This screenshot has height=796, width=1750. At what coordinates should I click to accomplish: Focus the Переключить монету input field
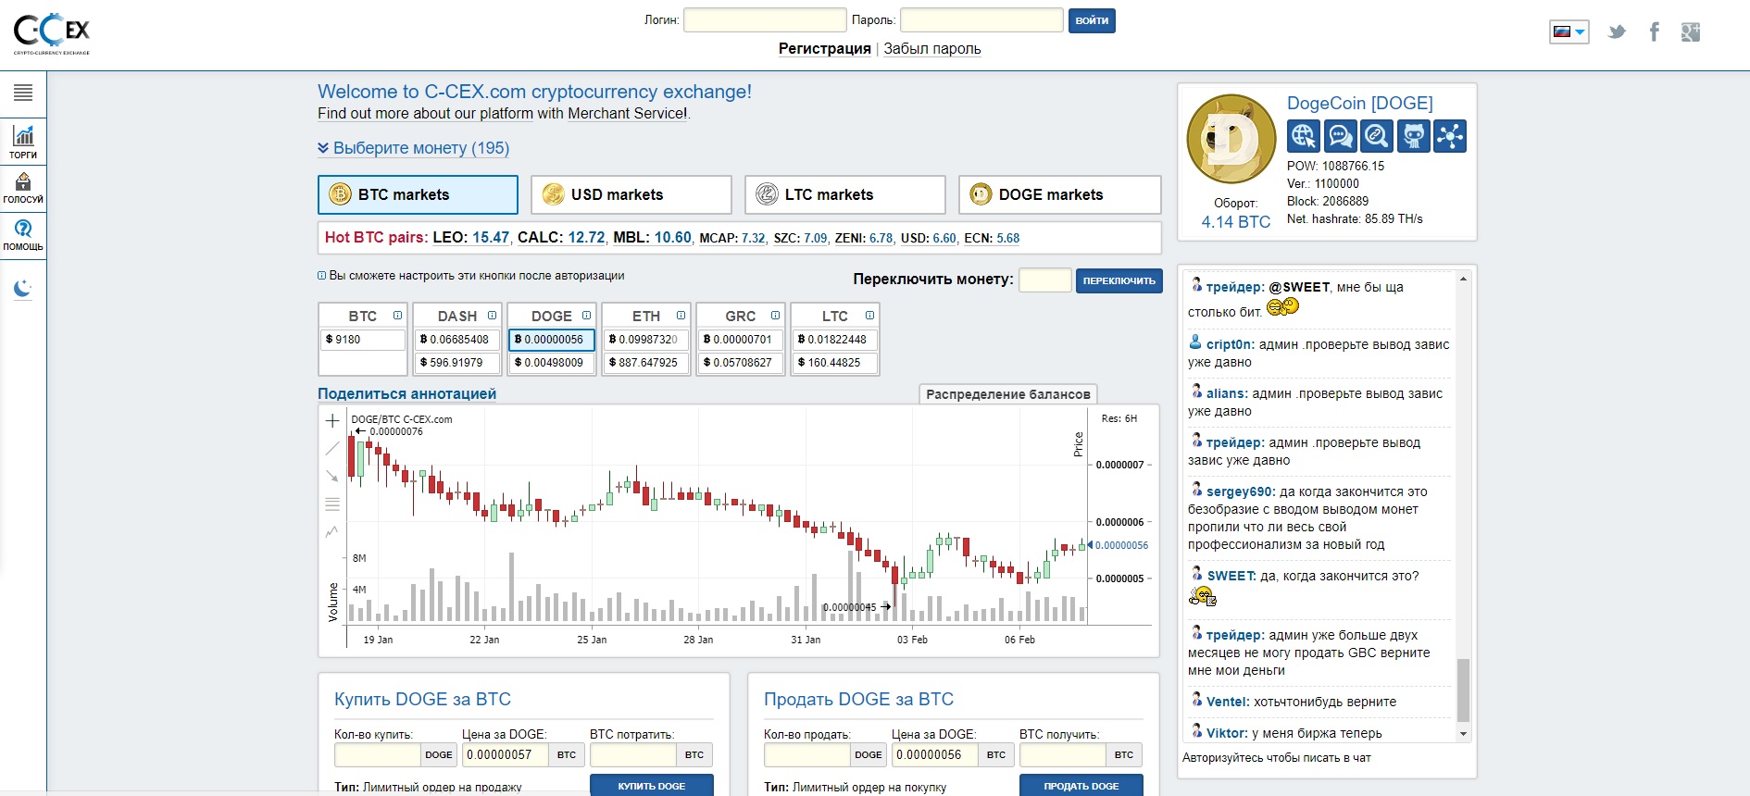pyautogui.click(x=1045, y=280)
